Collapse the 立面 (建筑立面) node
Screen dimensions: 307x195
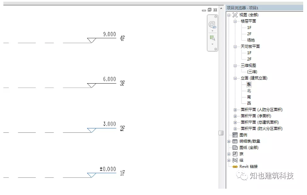coord(235,79)
